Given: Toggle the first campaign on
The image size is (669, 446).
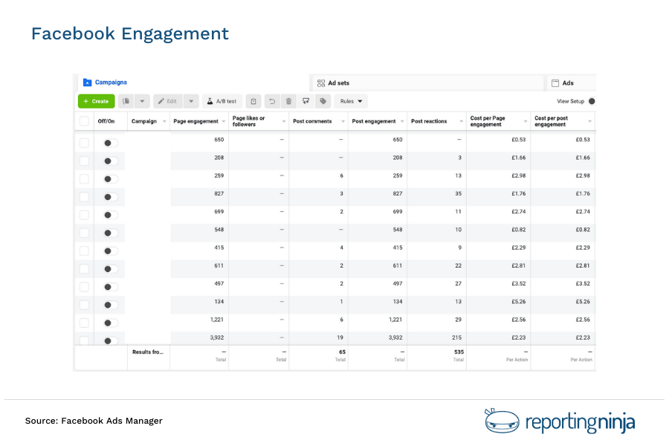Looking at the screenshot, I should [109, 142].
